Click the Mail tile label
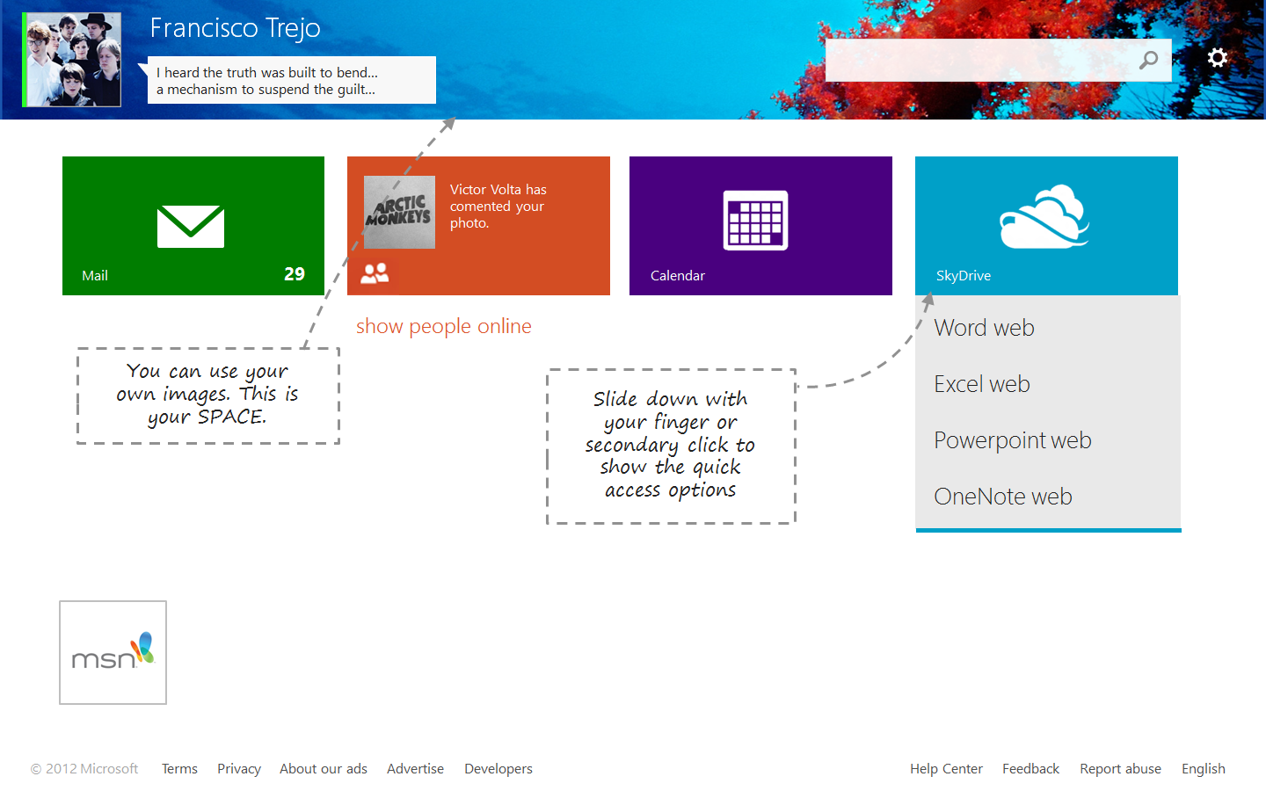1266x791 pixels. pyautogui.click(x=95, y=276)
